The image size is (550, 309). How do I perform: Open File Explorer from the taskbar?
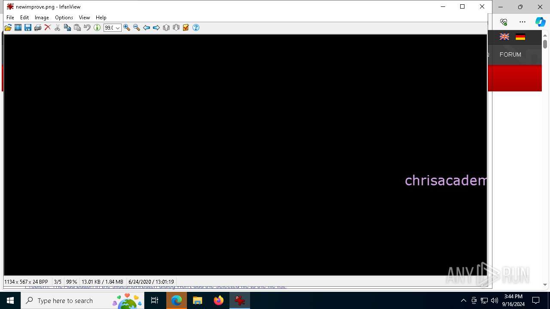coord(198,300)
